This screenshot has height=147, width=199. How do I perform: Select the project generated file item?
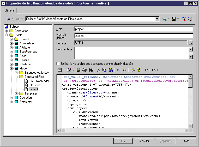coord(34,89)
